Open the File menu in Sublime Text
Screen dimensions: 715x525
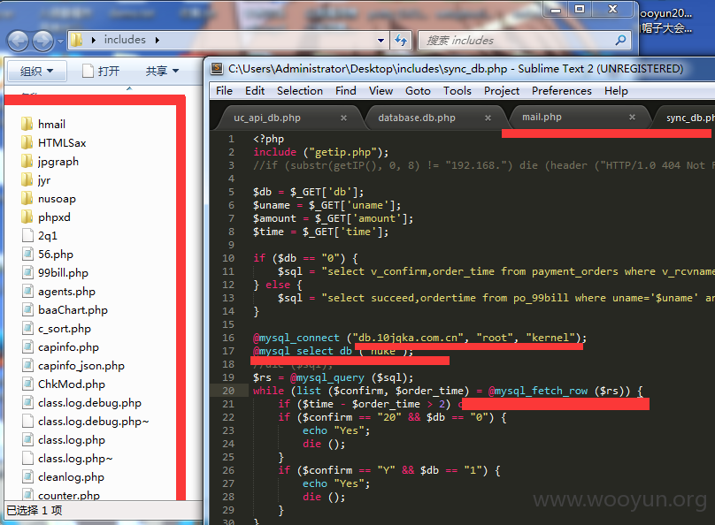click(x=224, y=91)
